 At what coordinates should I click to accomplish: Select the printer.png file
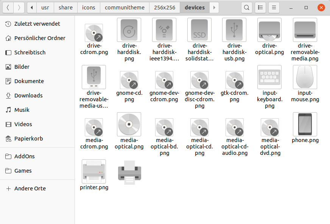point(94,171)
